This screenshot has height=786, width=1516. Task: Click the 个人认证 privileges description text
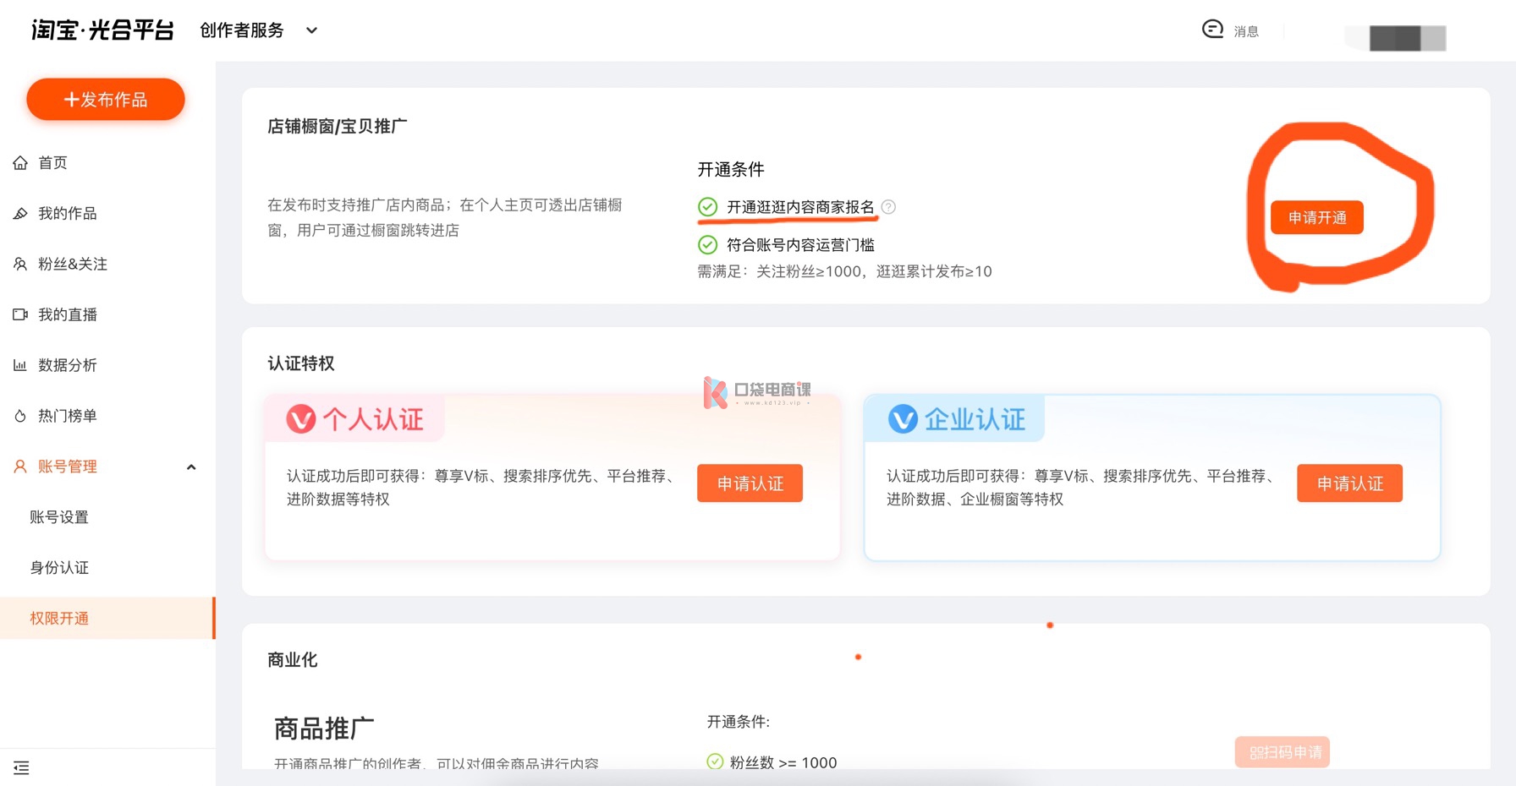483,488
